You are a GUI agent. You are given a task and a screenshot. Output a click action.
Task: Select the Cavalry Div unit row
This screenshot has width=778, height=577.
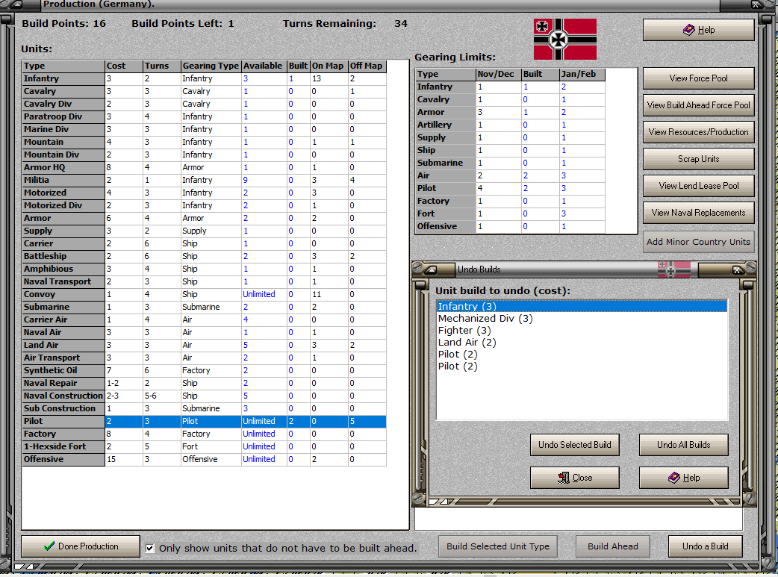click(204, 105)
